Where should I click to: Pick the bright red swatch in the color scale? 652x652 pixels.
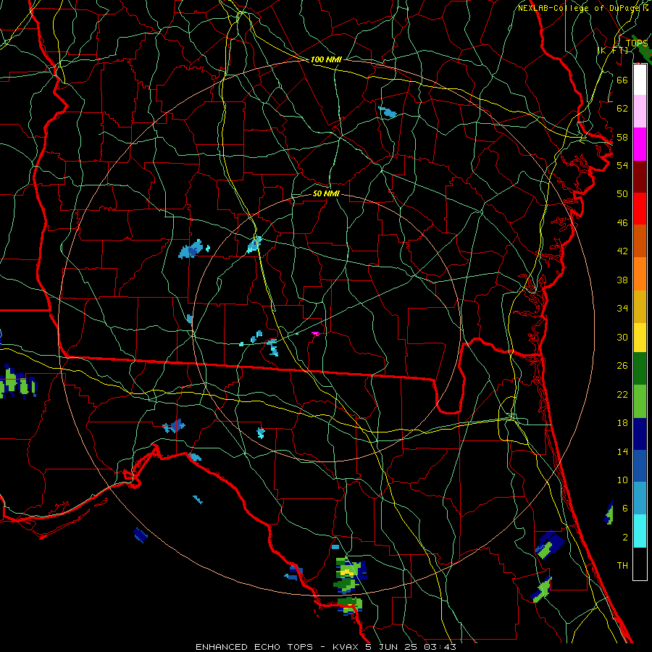click(640, 209)
